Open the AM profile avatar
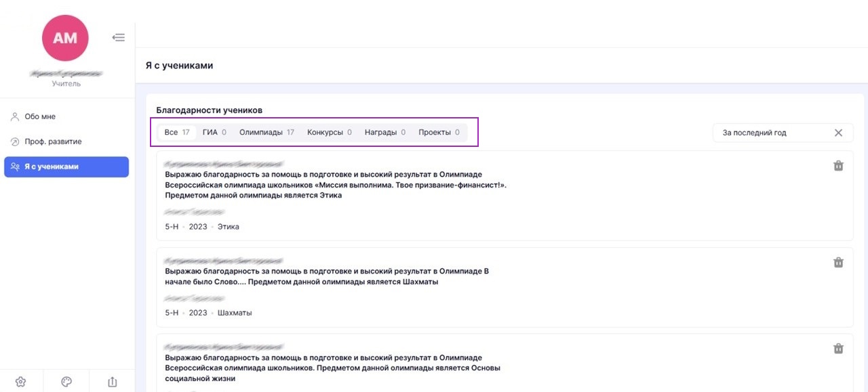Viewport: 868px width, 392px height. (65, 38)
